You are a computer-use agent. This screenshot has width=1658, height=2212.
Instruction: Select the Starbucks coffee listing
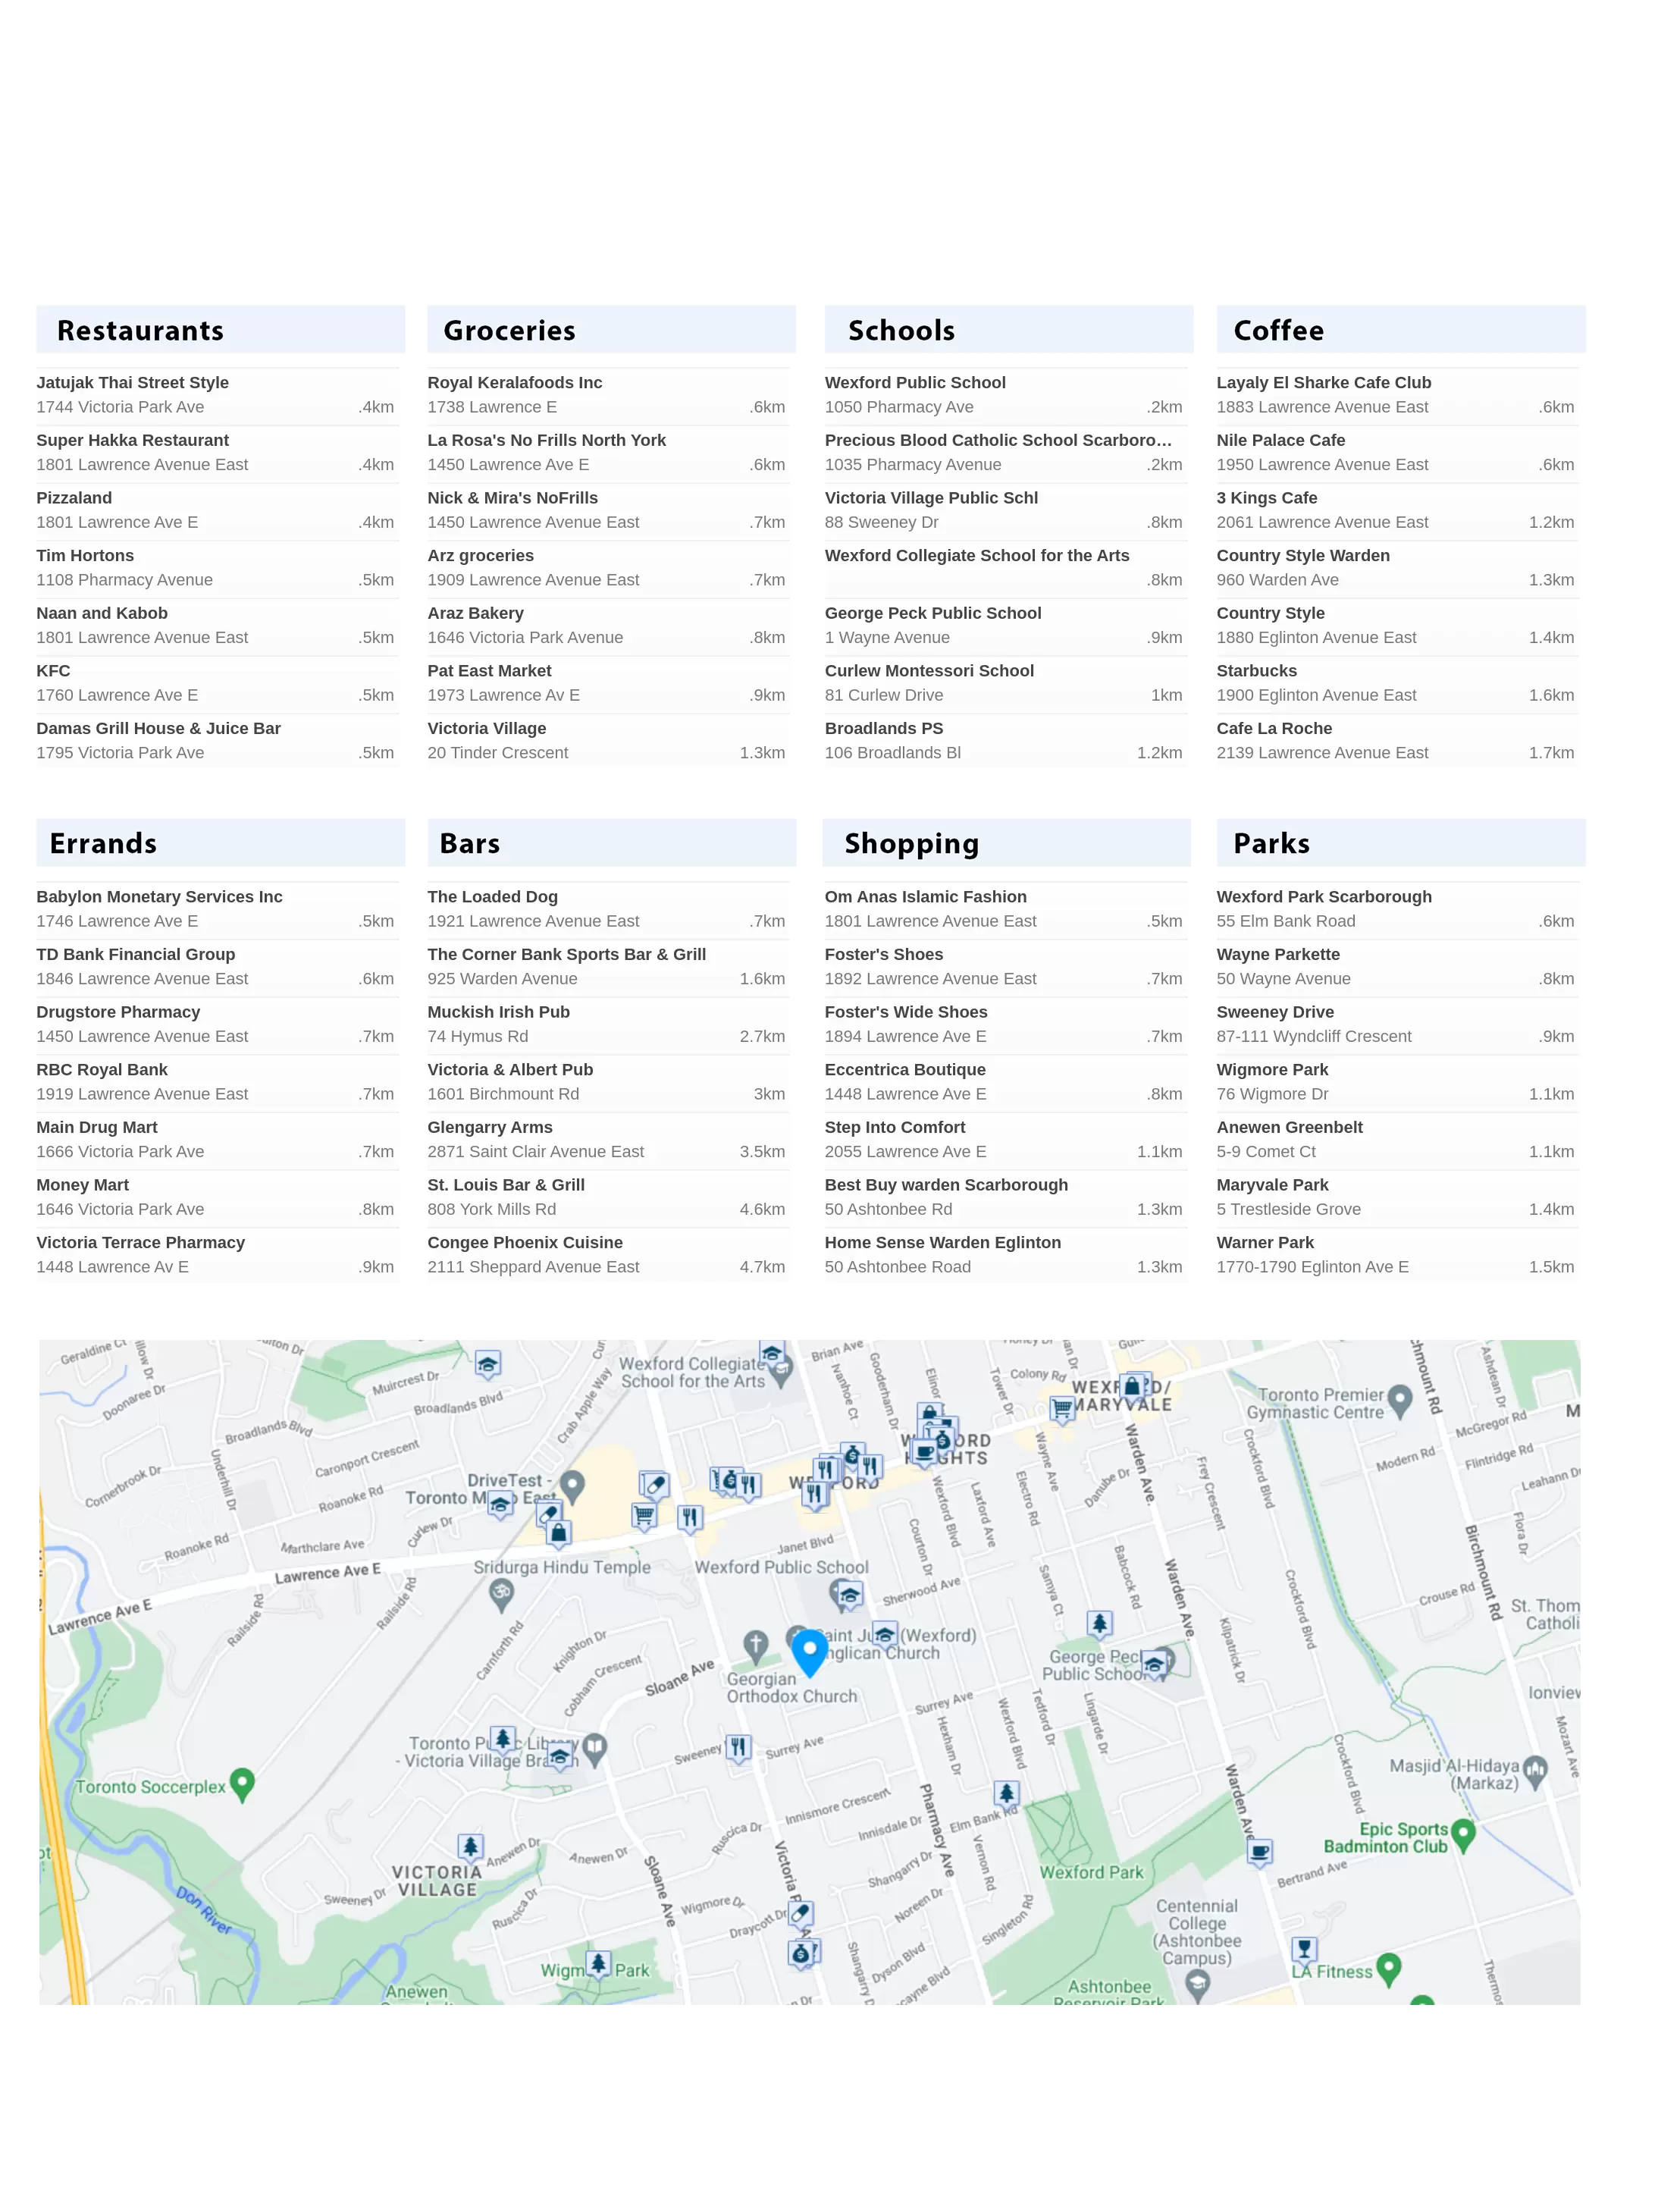coord(1256,671)
